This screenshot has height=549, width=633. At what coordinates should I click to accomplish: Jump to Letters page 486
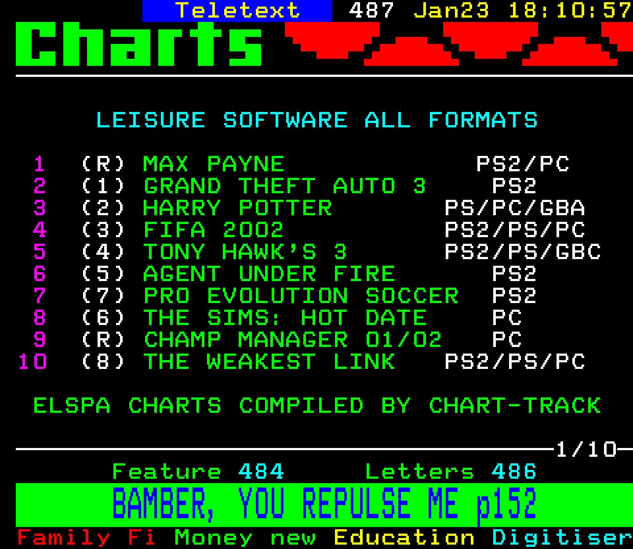pyautogui.click(x=451, y=472)
